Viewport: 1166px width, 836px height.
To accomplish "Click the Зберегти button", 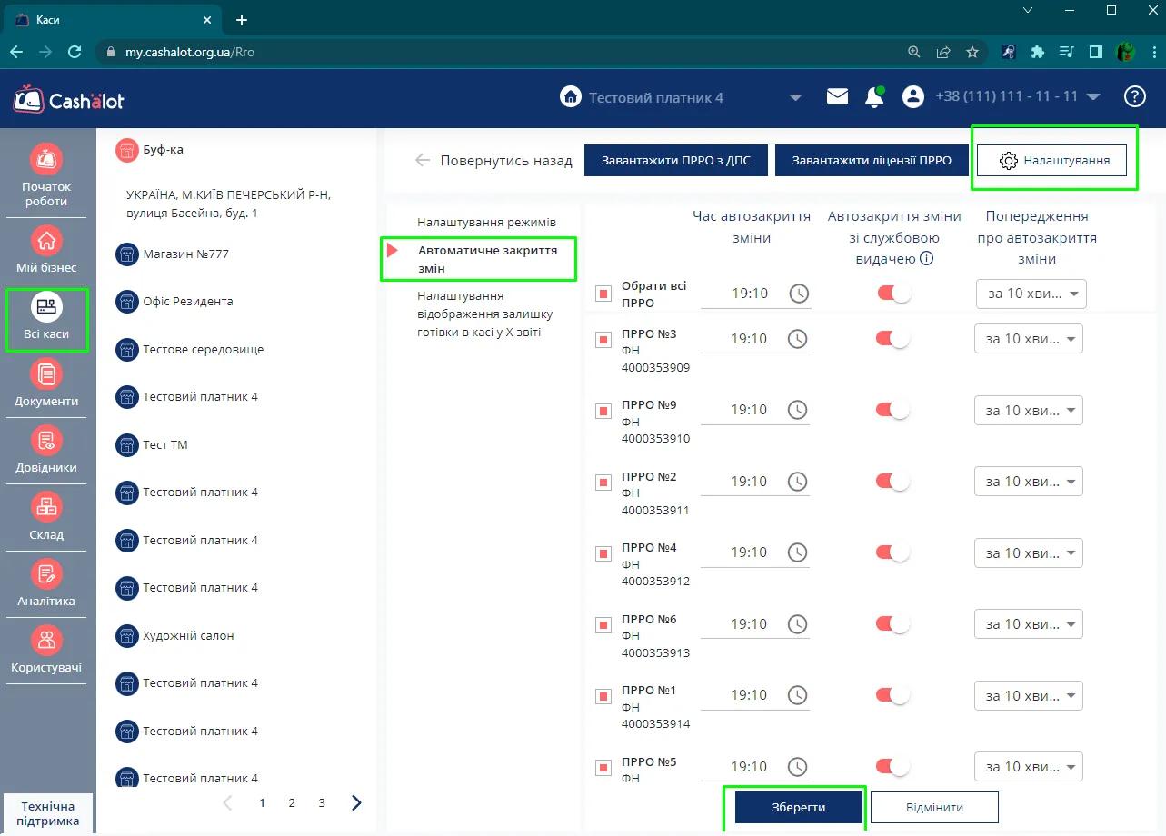I will coord(799,807).
